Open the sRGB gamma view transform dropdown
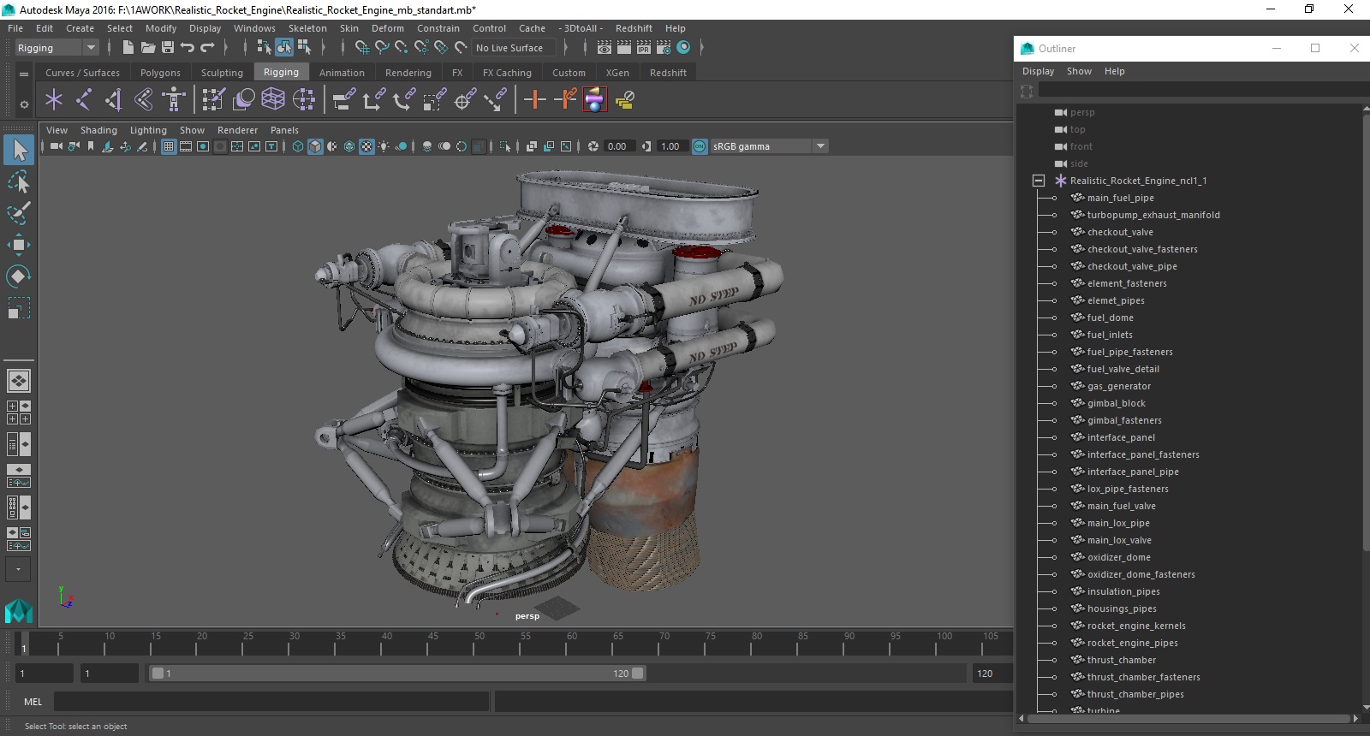 (x=820, y=146)
